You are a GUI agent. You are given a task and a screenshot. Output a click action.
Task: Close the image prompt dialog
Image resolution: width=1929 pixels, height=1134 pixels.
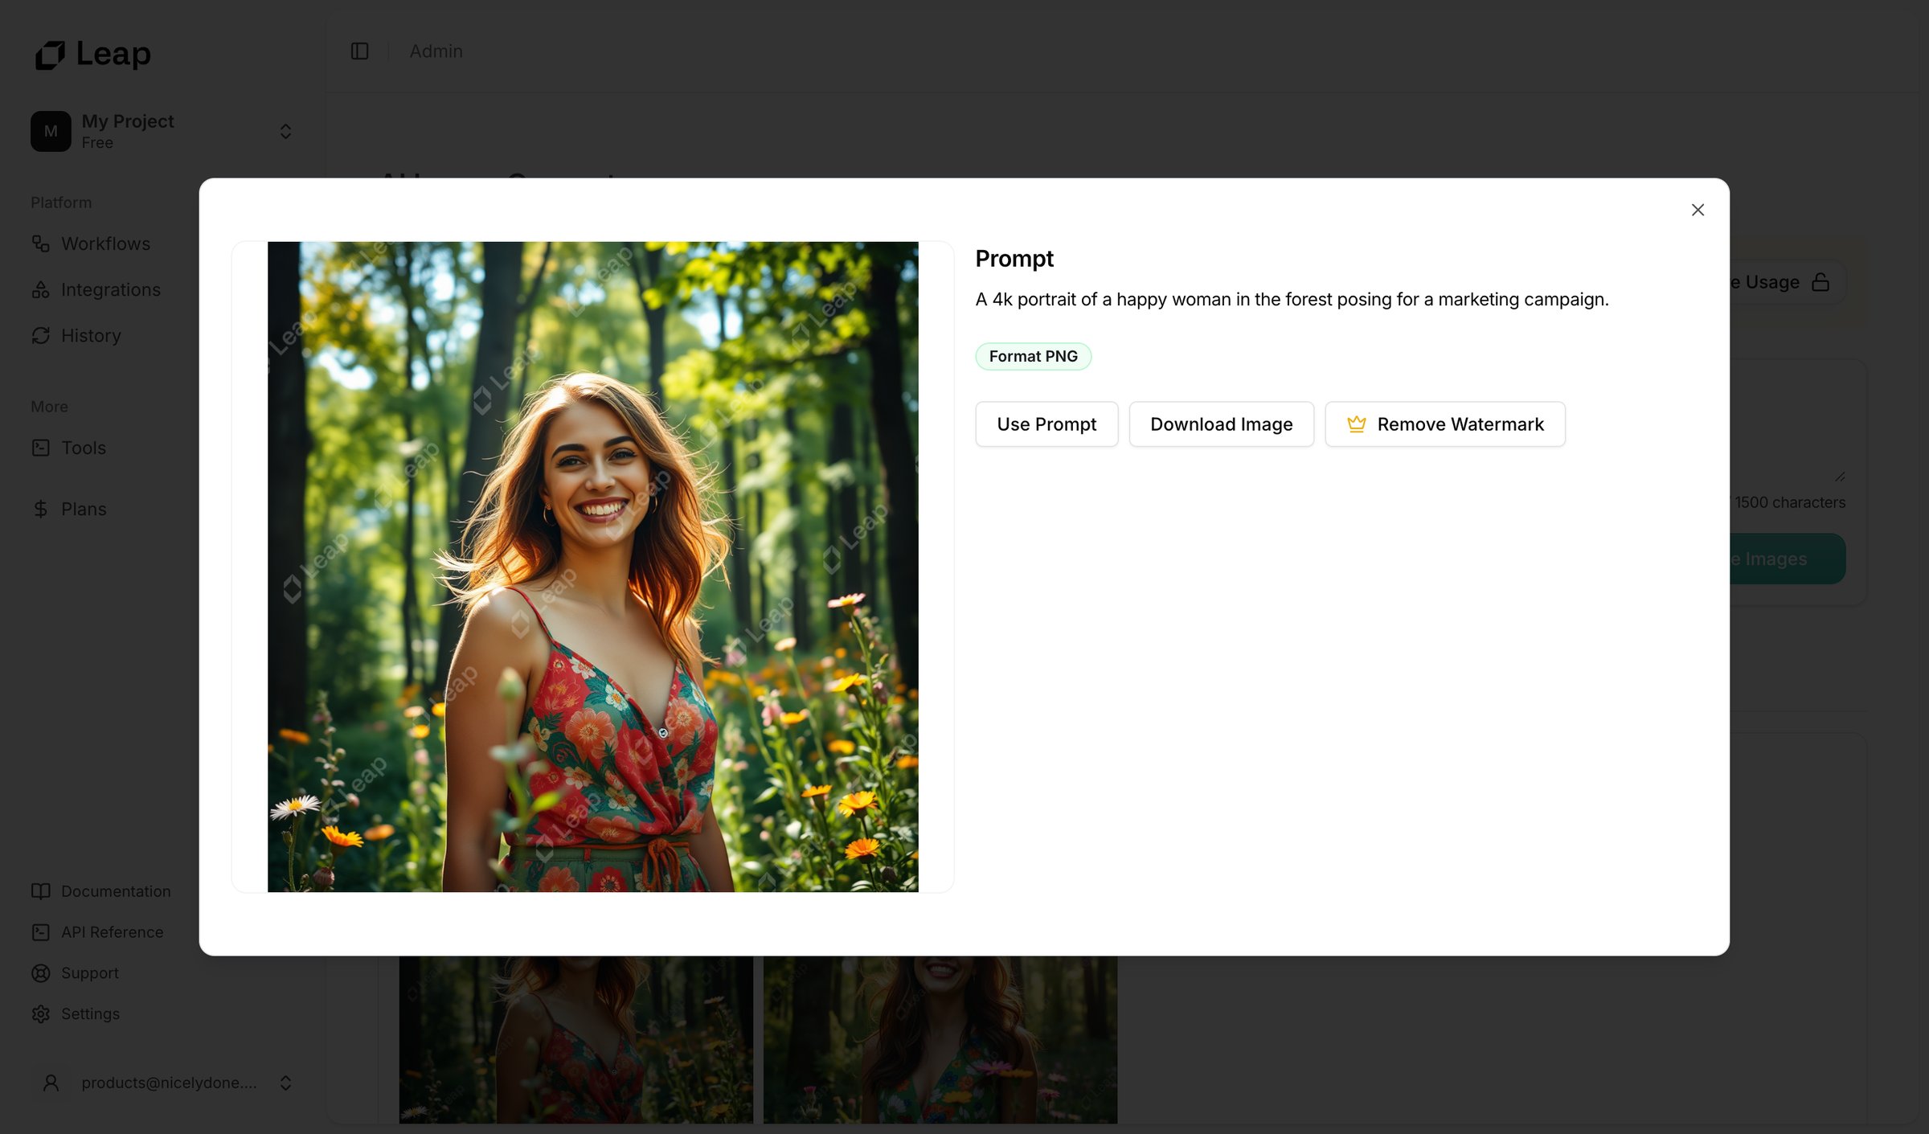[x=1698, y=210]
